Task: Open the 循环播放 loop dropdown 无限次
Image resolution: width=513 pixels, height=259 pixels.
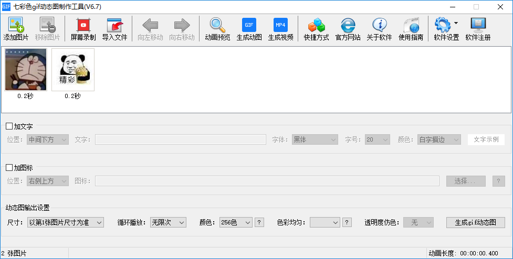Action: [168, 222]
